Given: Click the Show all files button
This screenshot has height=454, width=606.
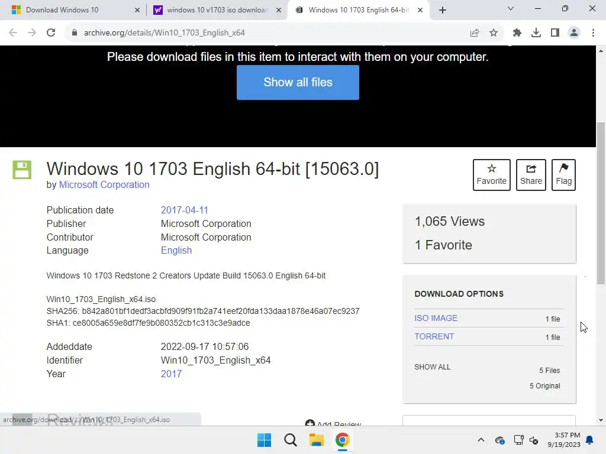Looking at the screenshot, I should point(298,82).
